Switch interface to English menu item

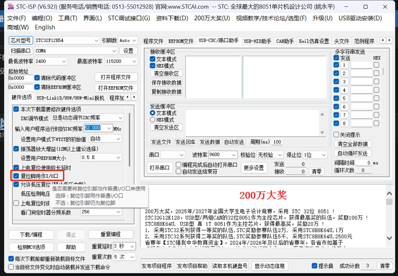point(45,27)
